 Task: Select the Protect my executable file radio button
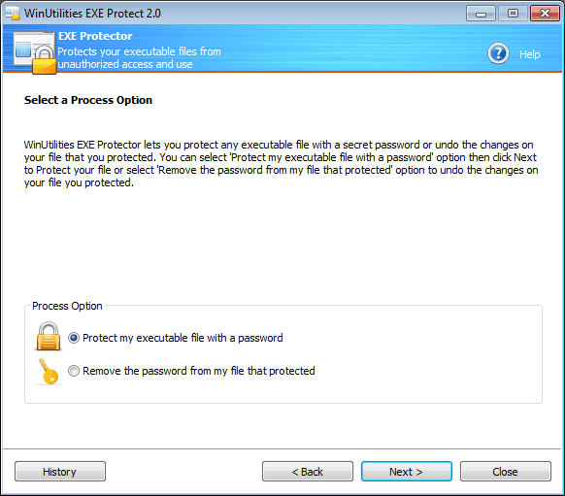click(74, 338)
